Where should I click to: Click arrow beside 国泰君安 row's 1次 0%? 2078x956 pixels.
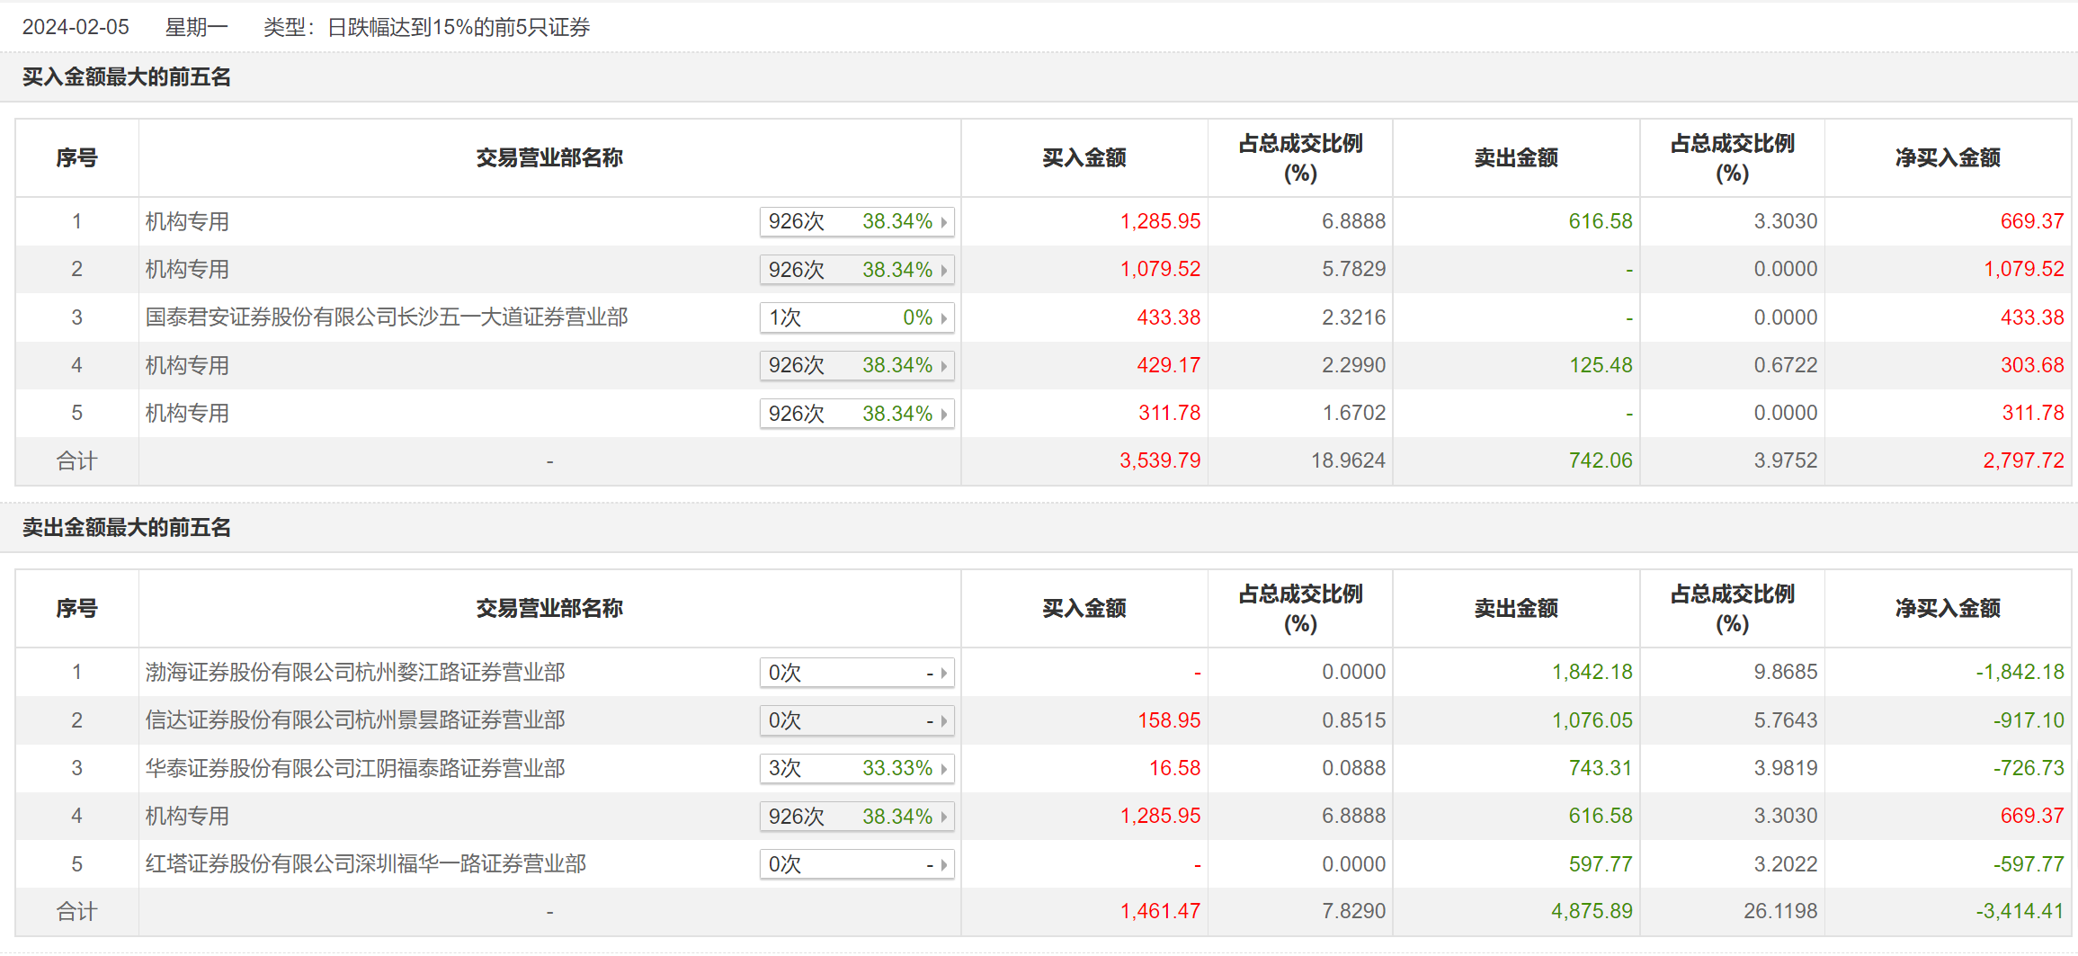tap(943, 318)
